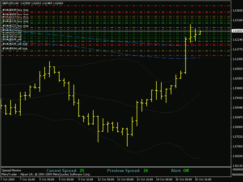Click price axis value 1.63180
This screenshot has height=182, width=243.
pos(238,20)
